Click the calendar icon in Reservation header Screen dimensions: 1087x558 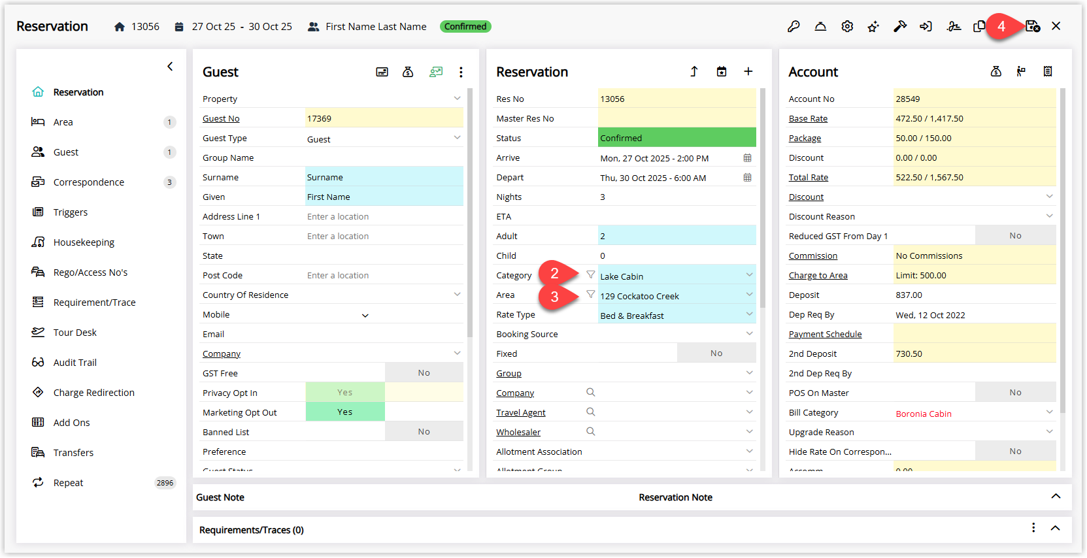point(722,71)
